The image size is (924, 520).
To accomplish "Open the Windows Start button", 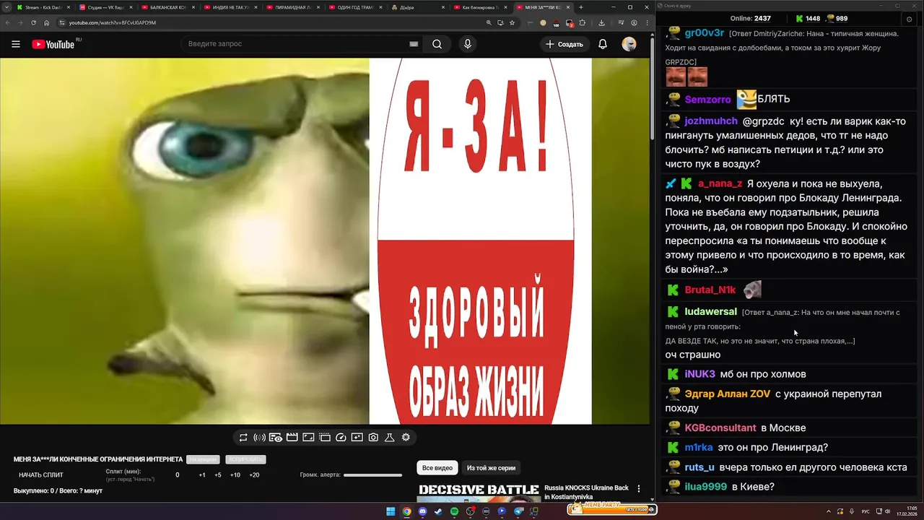I will tap(391, 511).
